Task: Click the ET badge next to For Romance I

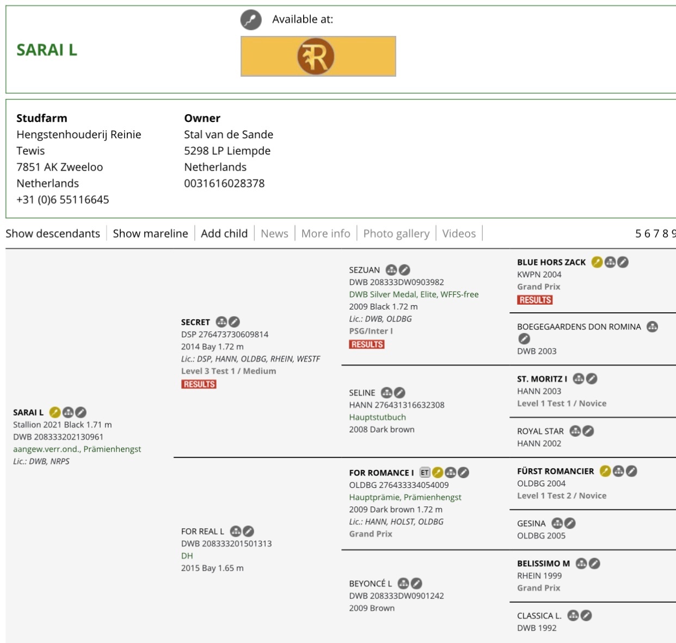Action: (x=425, y=473)
